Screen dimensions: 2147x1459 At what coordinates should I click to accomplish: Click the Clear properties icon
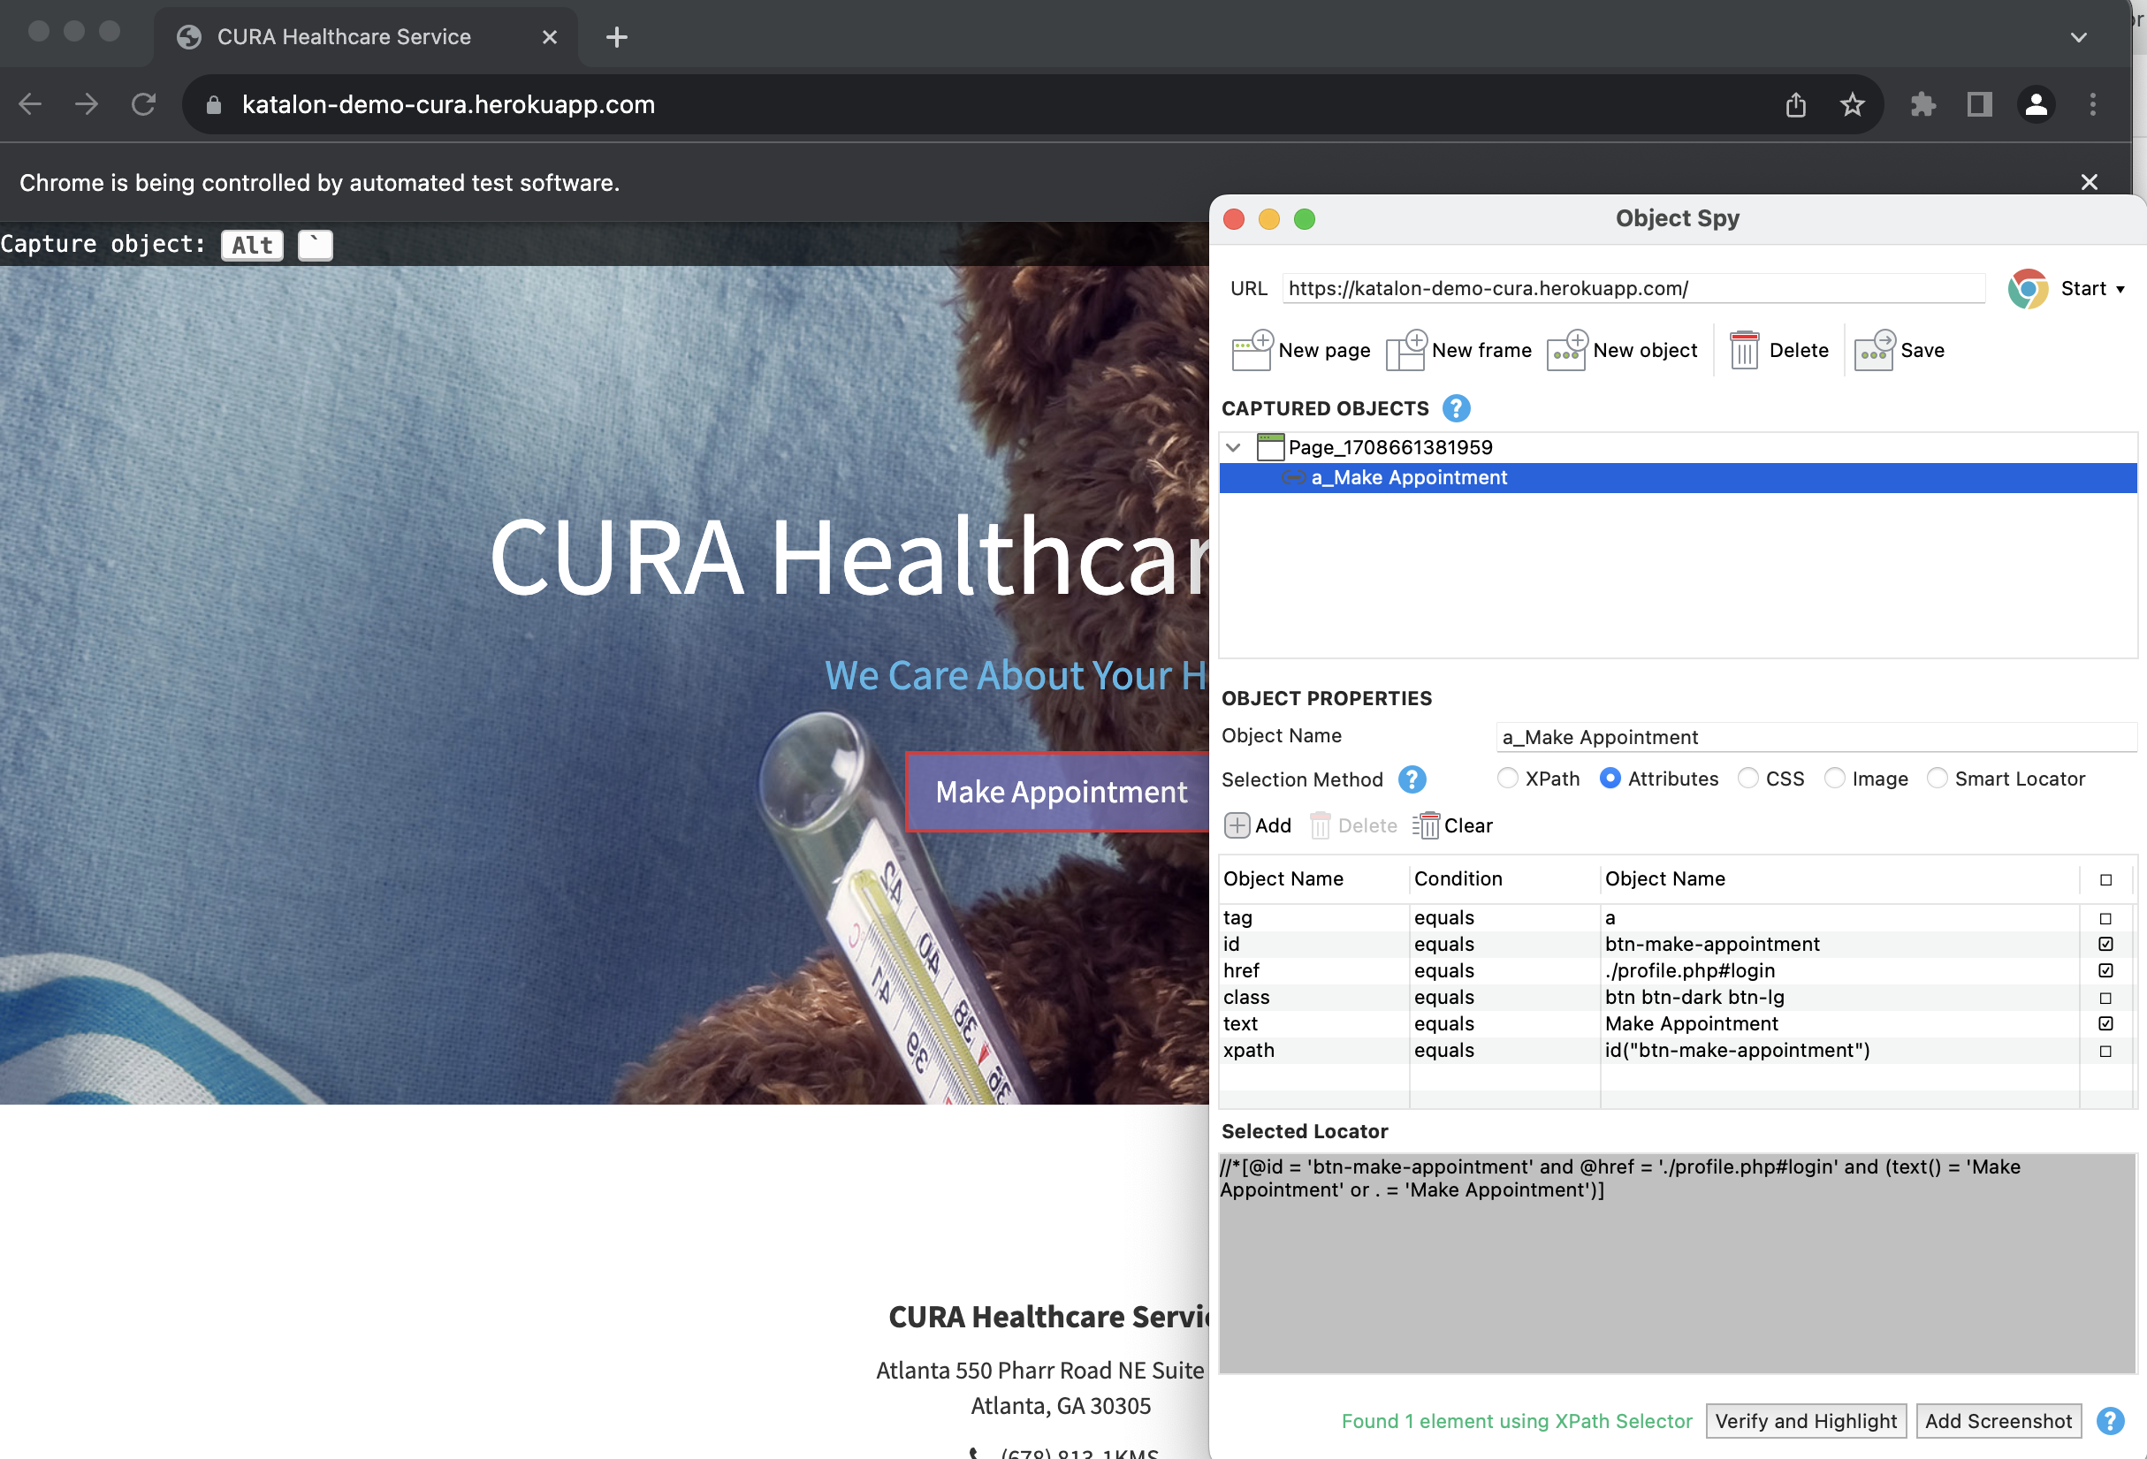pos(1426,825)
